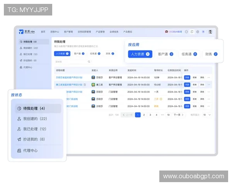Jump to page 3 in the pagination
Image resolution: width=232 pixels, height=186 pixels.
pos(150,115)
